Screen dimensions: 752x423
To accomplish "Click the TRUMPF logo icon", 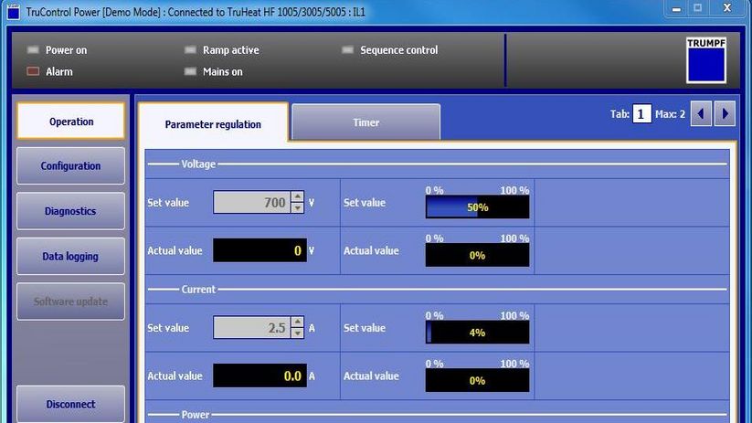I will pos(705,60).
